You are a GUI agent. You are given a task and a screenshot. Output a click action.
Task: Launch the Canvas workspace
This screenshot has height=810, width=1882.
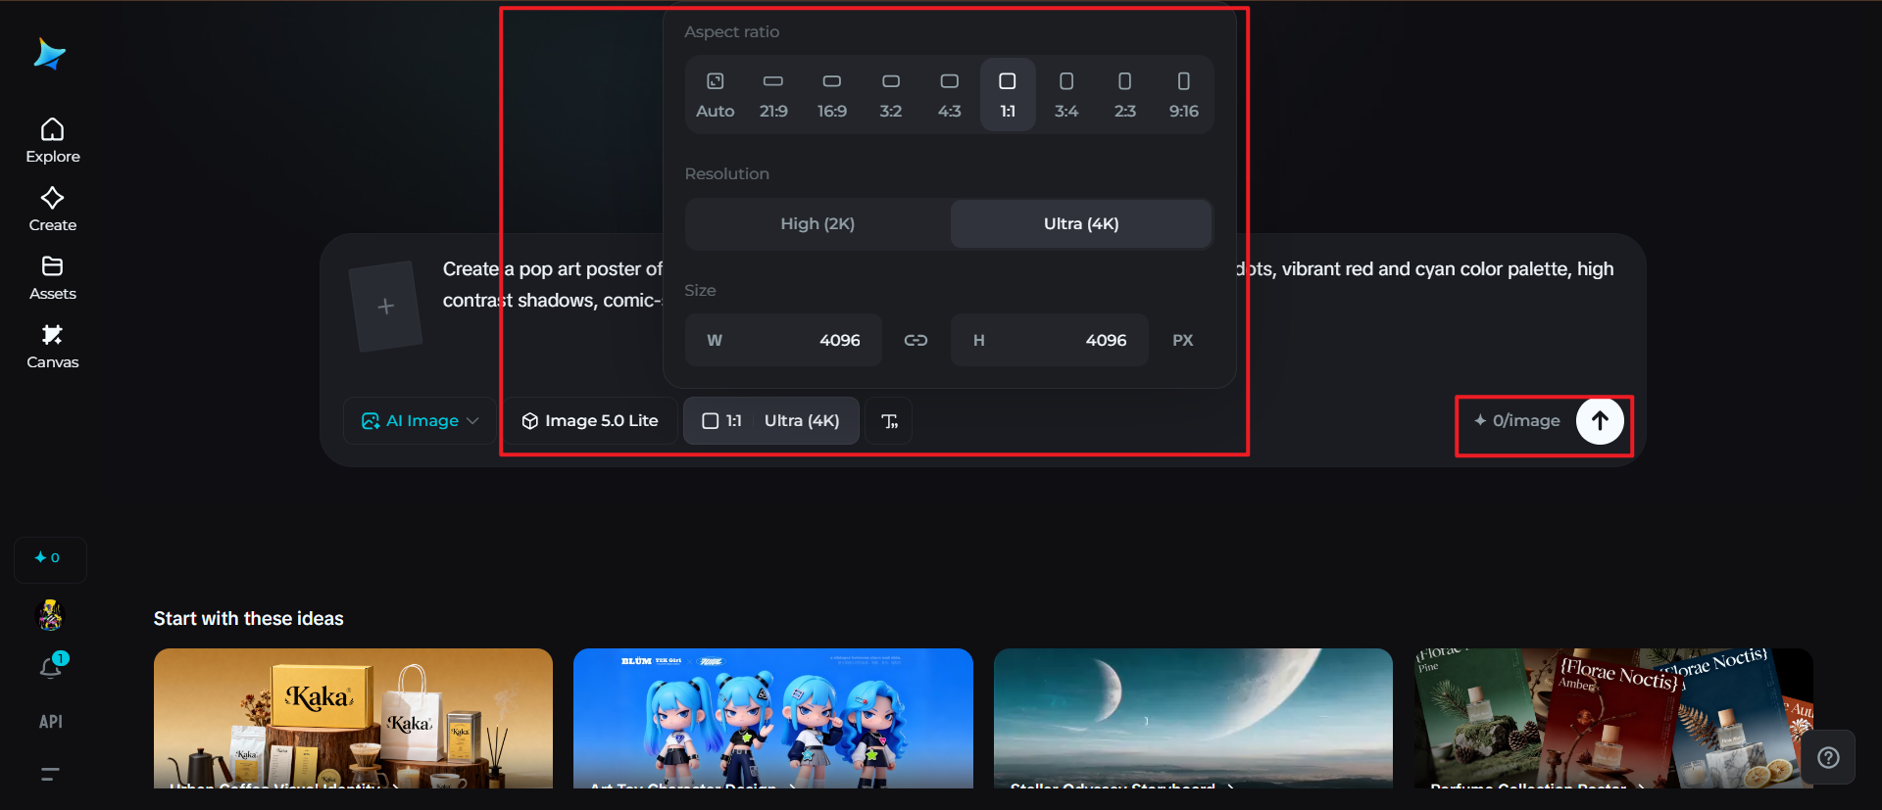[x=53, y=347]
